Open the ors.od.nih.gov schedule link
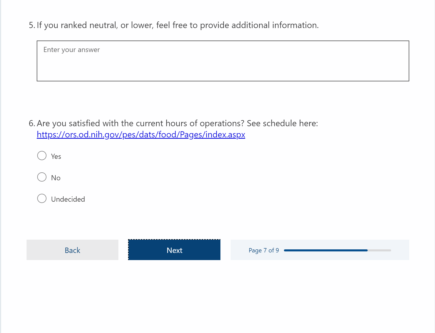The height and width of the screenshot is (333, 435). [x=141, y=135]
